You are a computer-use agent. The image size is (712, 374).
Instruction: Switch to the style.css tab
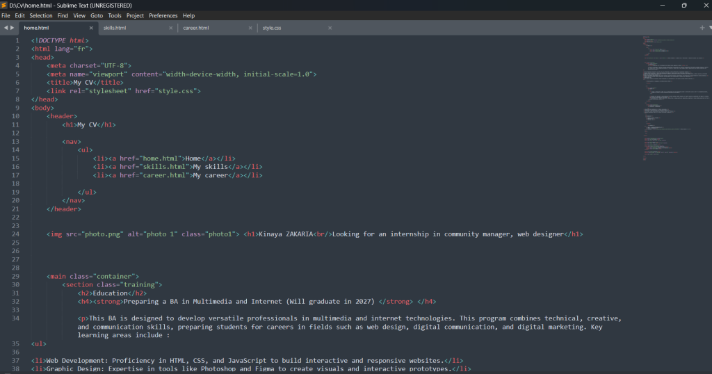pos(272,28)
